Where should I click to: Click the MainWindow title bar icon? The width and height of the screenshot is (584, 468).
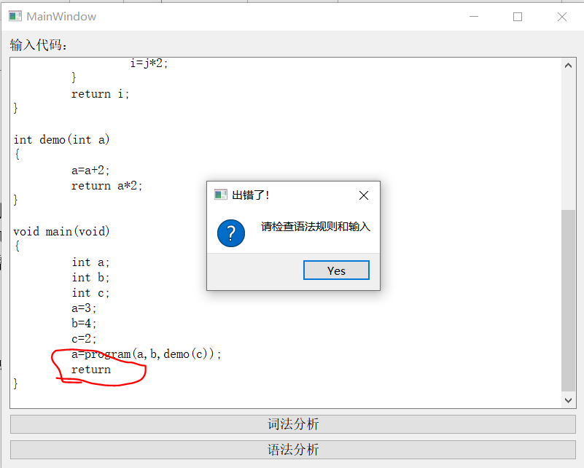pyautogui.click(x=15, y=16)
